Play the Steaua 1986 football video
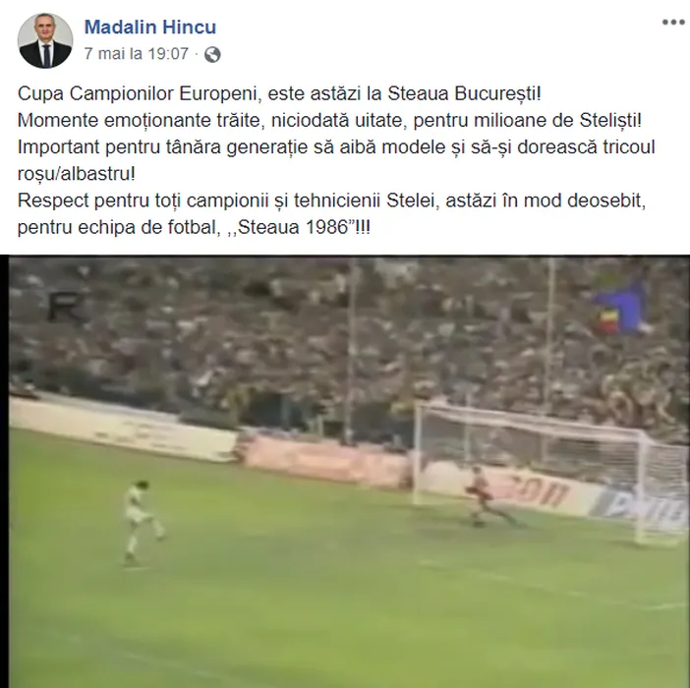This screenshot has height=688, width=690. pos(345,472)
